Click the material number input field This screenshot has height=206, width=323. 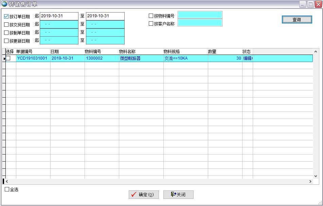[200, 15]
